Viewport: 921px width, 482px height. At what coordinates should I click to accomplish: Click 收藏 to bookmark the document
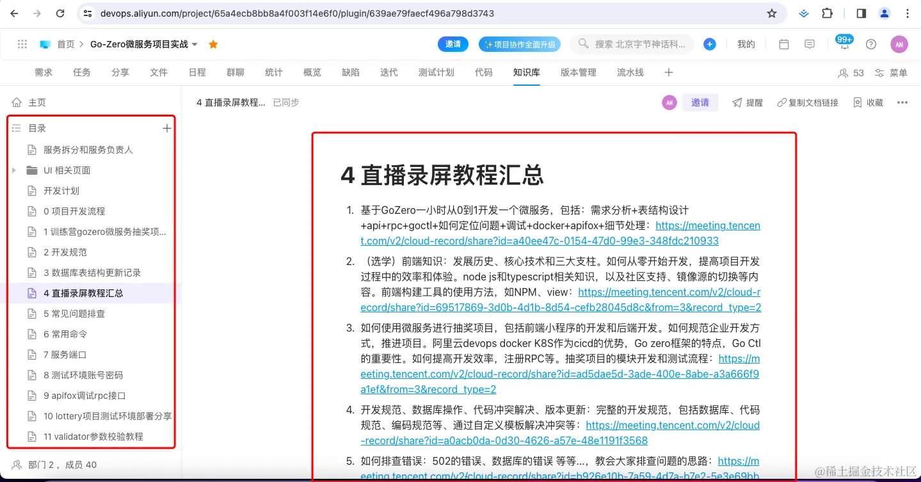click(x=869, y=102)
